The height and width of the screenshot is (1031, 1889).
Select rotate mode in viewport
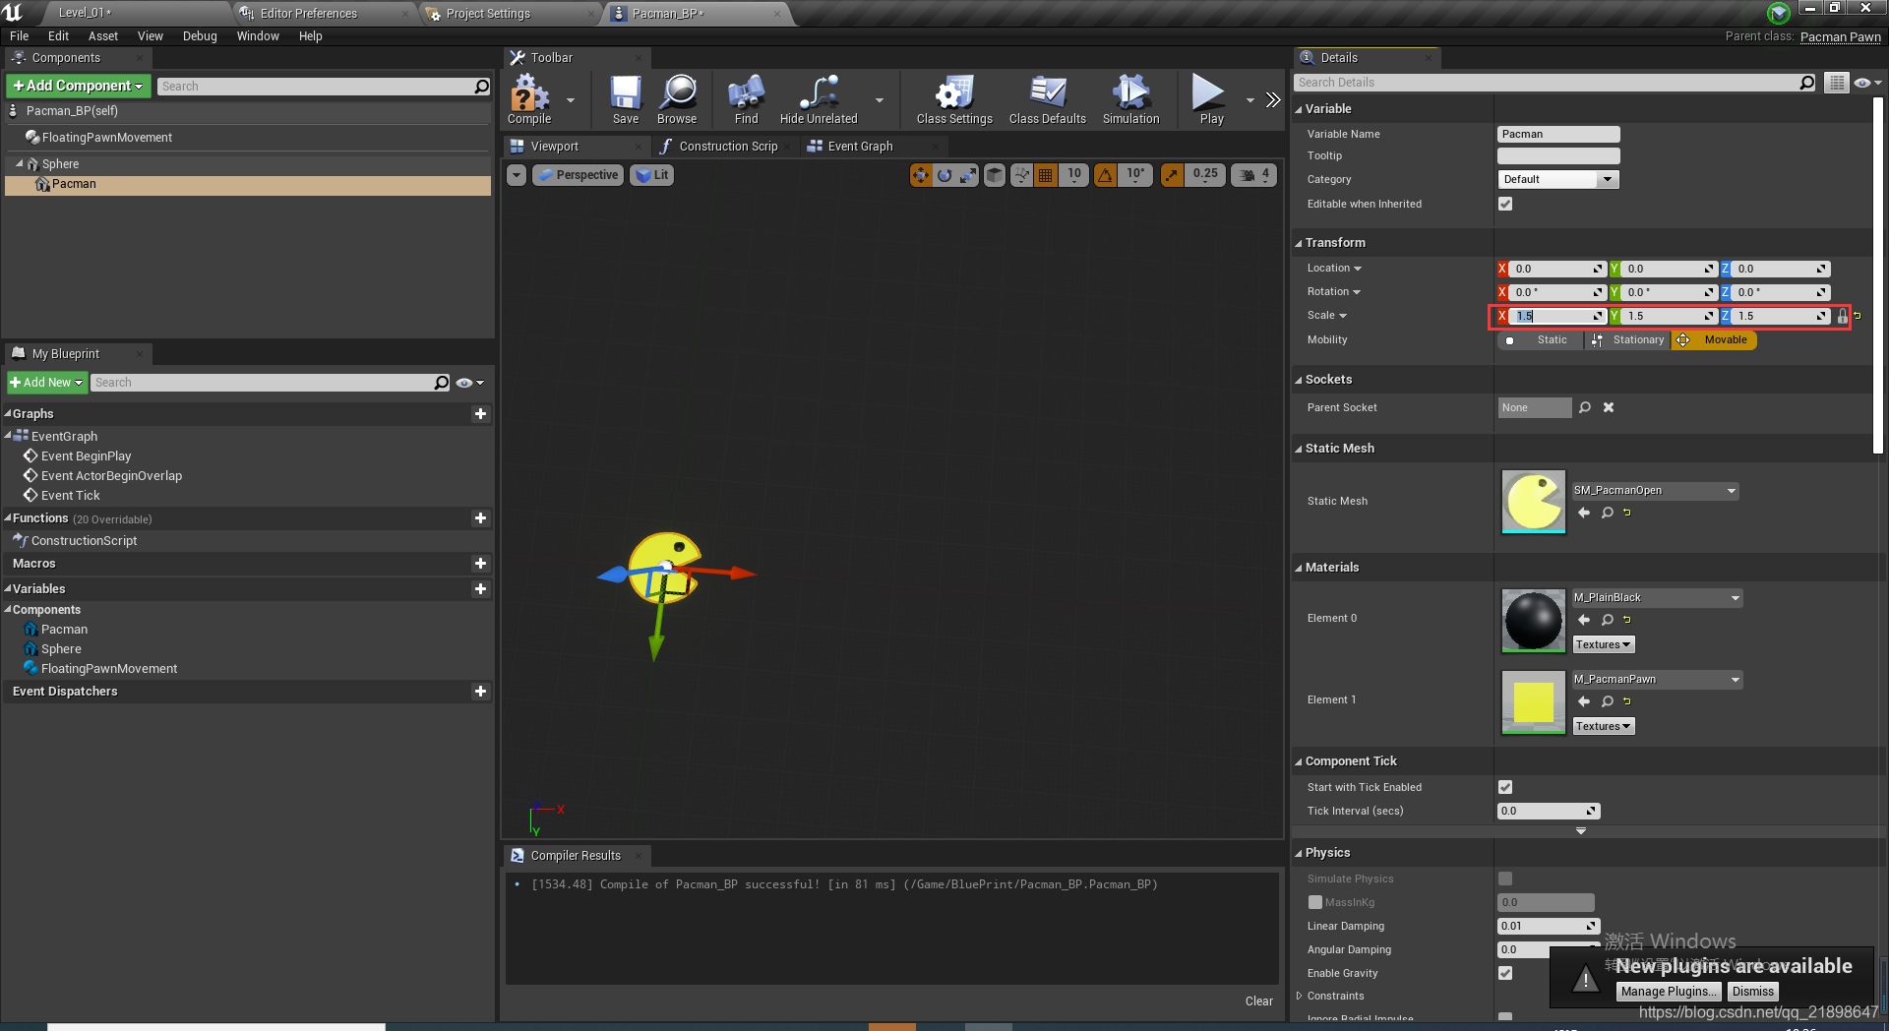click(x=944, y=175)
